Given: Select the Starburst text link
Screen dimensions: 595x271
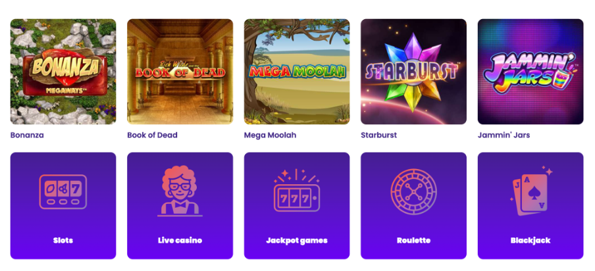Looking at the screenshot, I should [x=378, y=135].
